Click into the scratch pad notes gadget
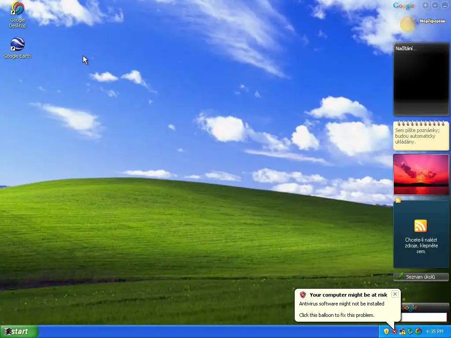This screenshot has height=338, width=451. (421, 136)
